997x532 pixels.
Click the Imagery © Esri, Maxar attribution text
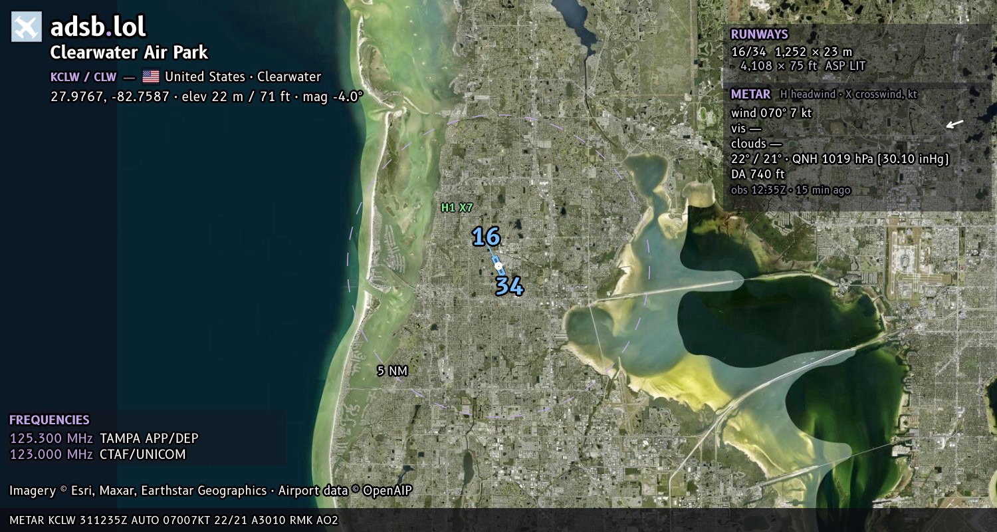coord(138,491)
